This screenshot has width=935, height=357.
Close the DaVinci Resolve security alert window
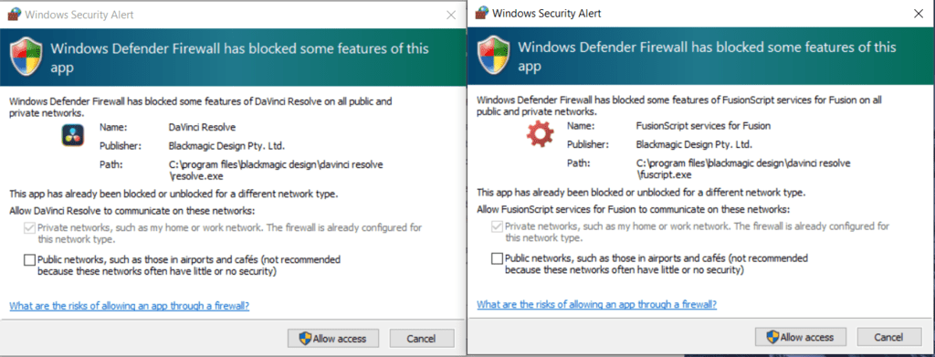(x=451, y=16)
